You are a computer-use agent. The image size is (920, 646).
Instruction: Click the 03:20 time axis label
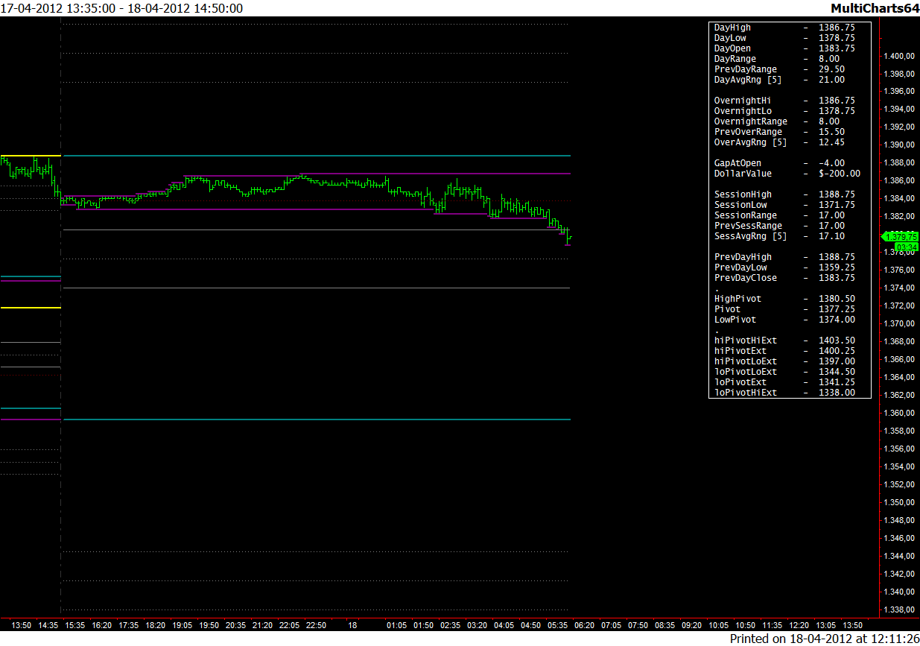point(478,626)
